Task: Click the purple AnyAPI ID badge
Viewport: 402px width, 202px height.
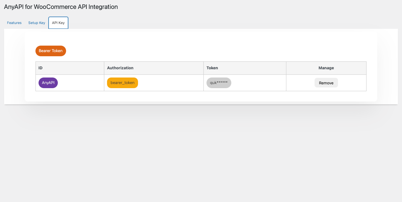Action: 48,83
